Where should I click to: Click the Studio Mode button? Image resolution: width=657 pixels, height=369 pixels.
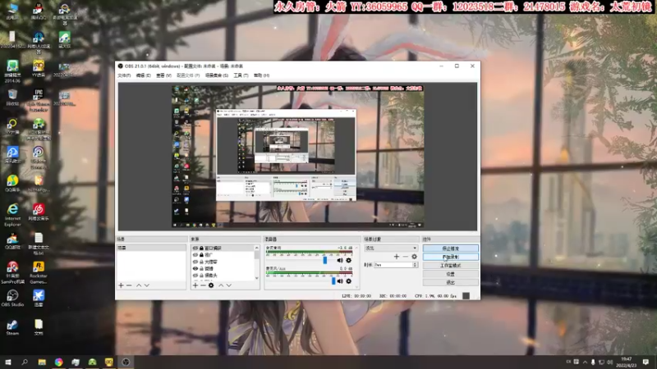[450, 265]
